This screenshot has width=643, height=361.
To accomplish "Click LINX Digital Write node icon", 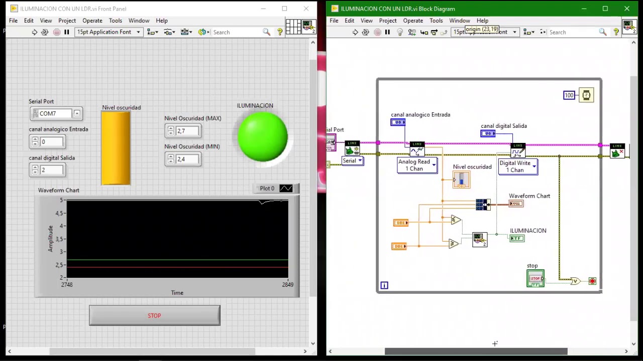I will click(x=518, y=150).
